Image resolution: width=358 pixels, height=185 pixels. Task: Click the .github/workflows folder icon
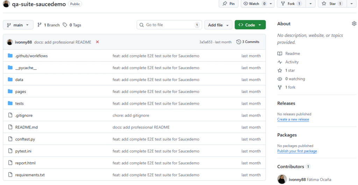click(10, 56)
